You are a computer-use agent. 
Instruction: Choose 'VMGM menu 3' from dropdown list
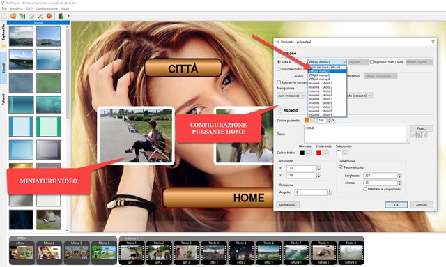point(327,75)
